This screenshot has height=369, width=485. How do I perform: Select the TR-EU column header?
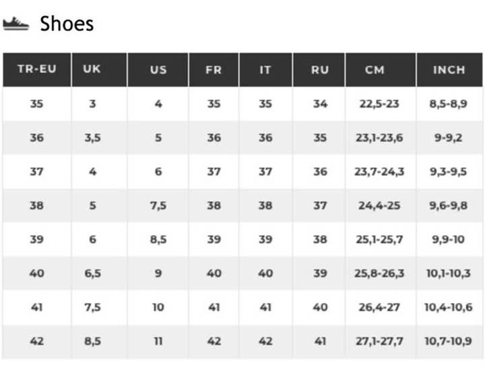coord(36,69)
